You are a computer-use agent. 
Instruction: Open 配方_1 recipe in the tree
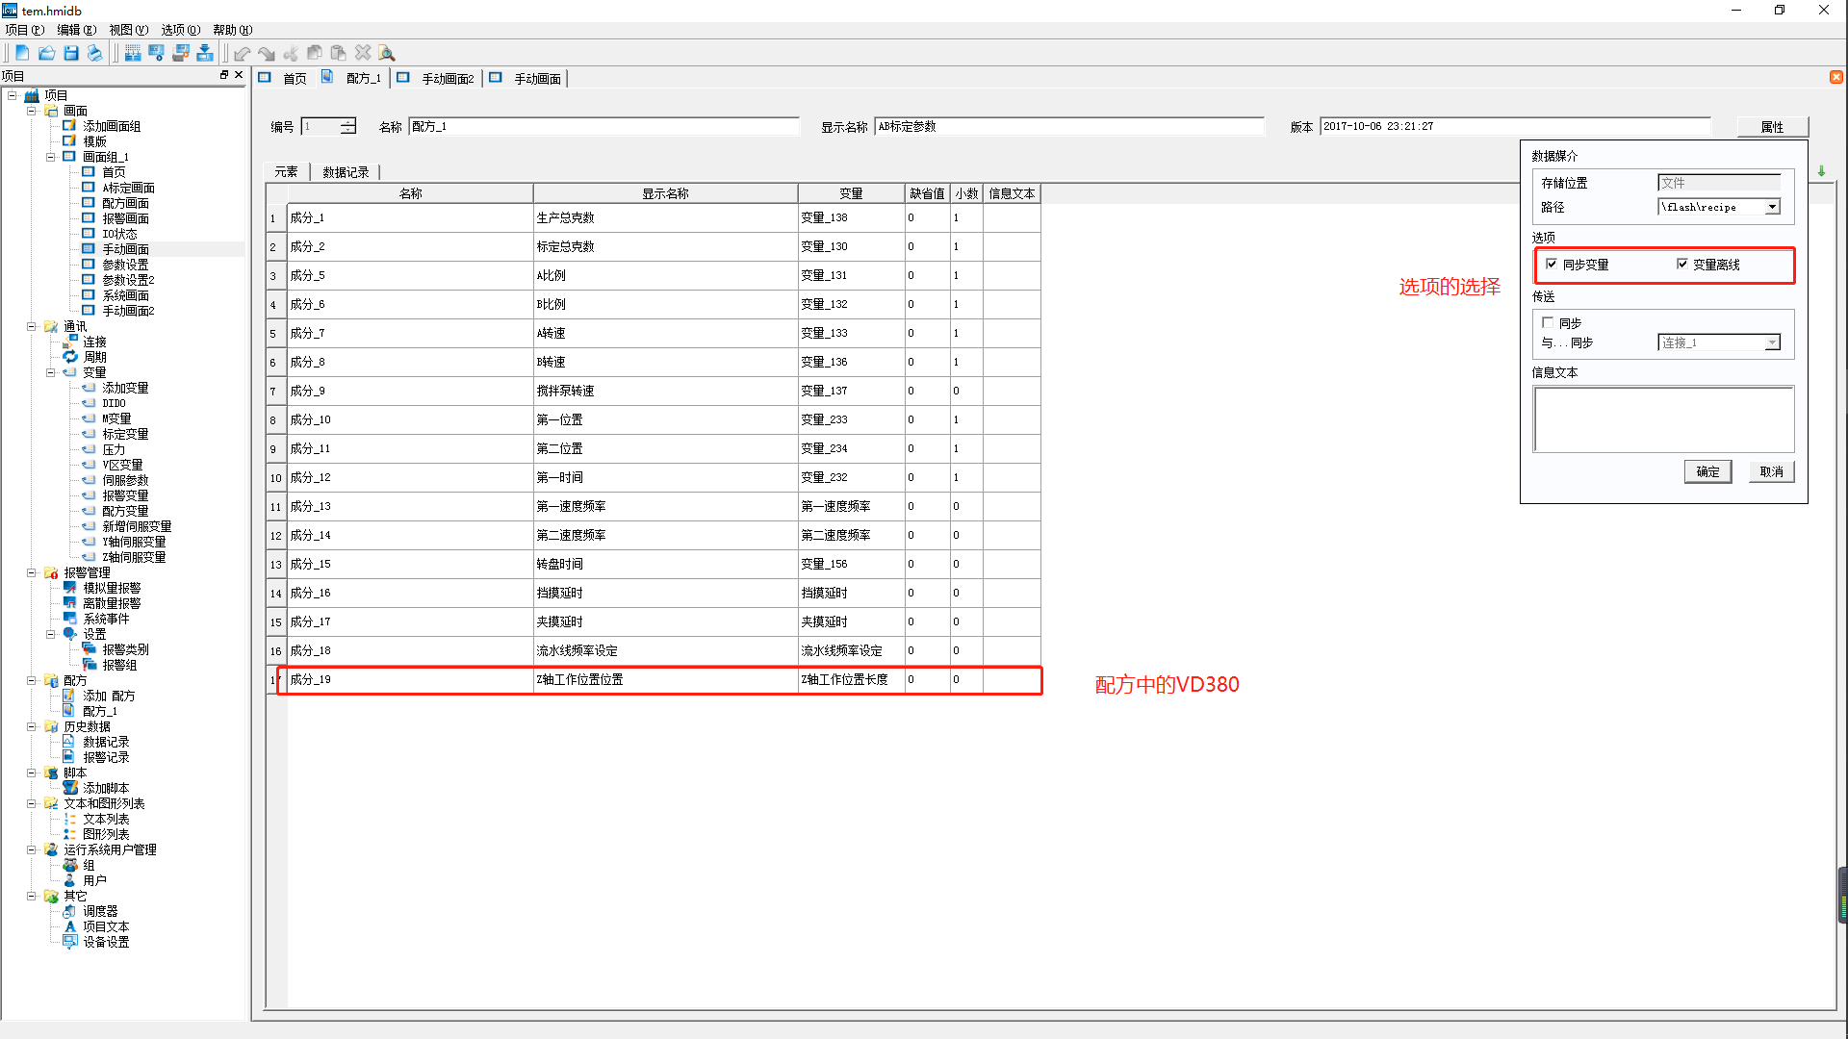(100, 711)
